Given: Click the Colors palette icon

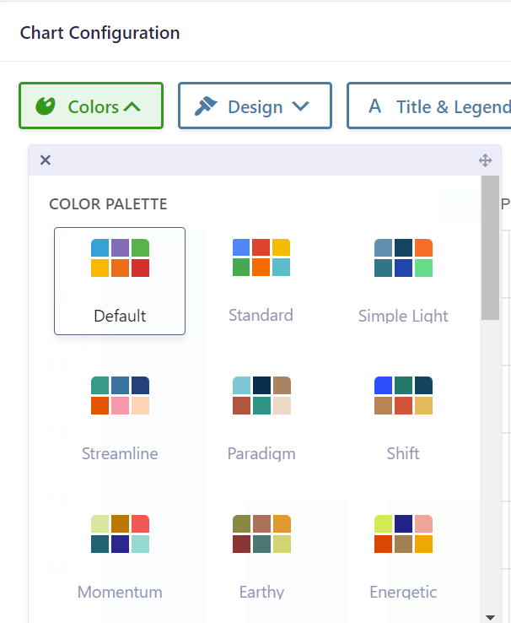Looking at the screenshot, I should (x=46, y=106).
